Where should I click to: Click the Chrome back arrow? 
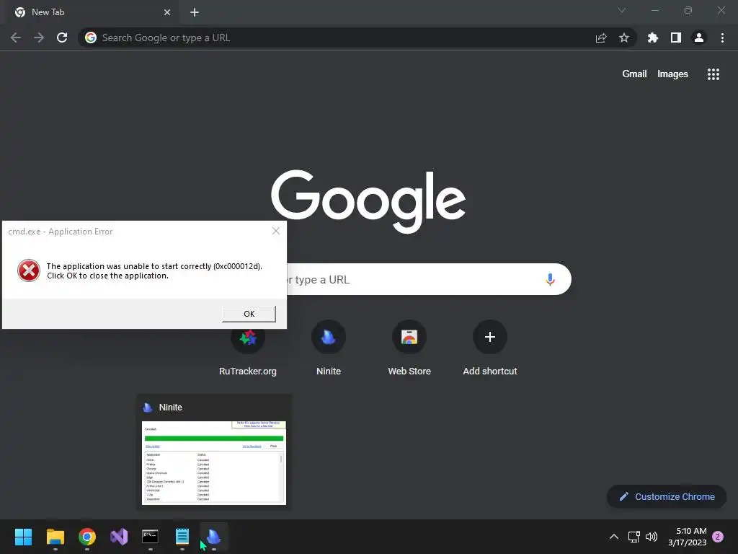16,38
